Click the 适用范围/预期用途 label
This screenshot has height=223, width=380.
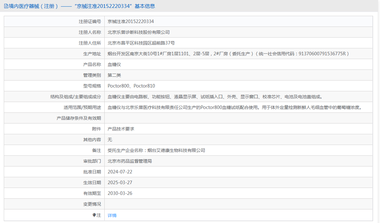click(x=82, y=107)
